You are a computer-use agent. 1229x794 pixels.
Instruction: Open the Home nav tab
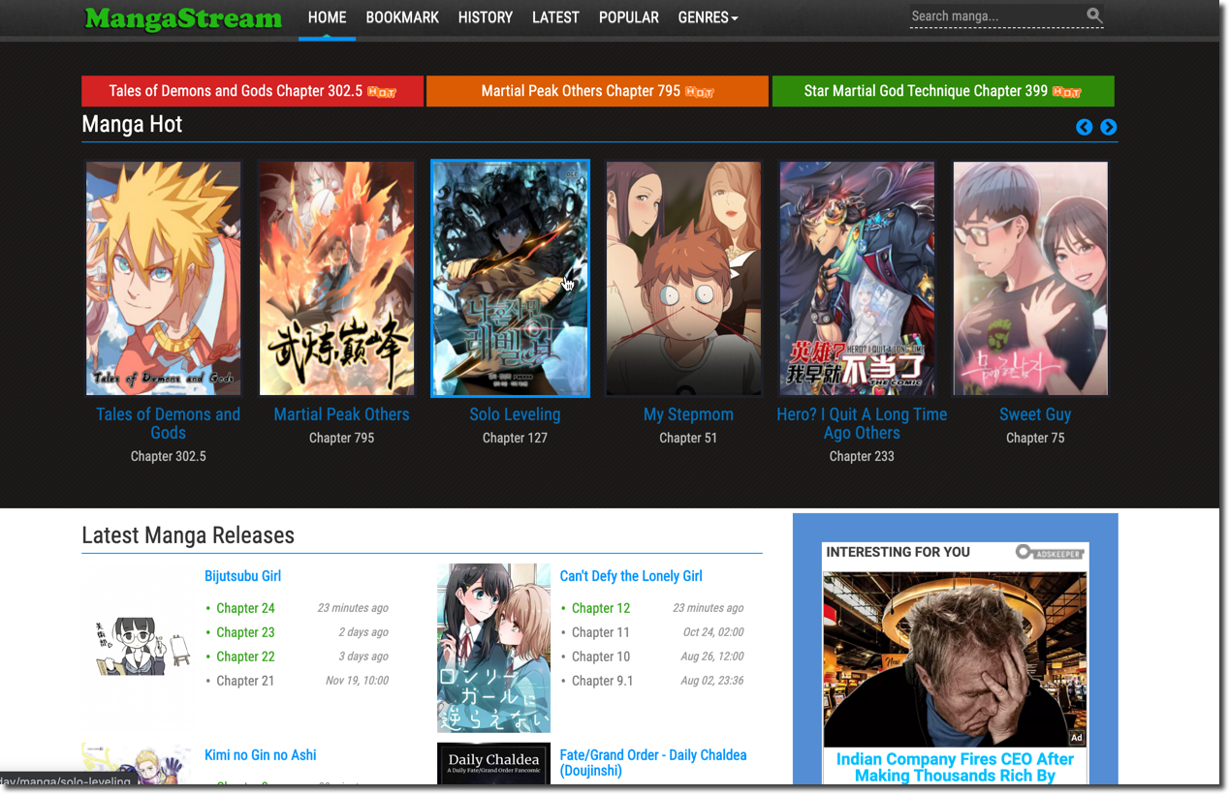[x=327, y=17]
